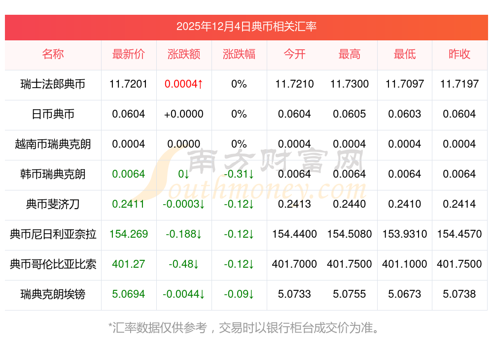Click the previous close 0.2414
The height and width of the screenshot is (343, 493).
(459, 204)
